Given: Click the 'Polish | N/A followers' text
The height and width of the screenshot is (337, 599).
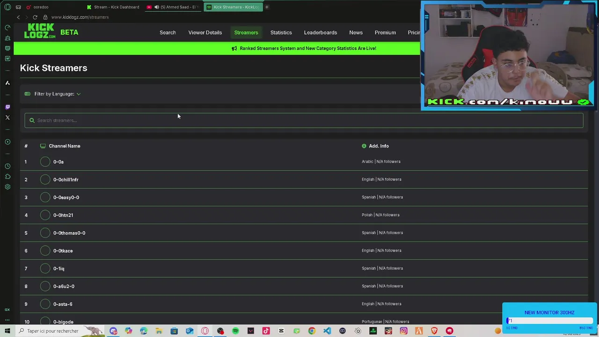Looking at the screenshot, I should point(380,215).
